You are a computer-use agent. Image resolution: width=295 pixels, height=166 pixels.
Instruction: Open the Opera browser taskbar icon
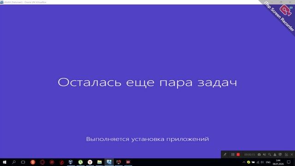tap(42, 162)
